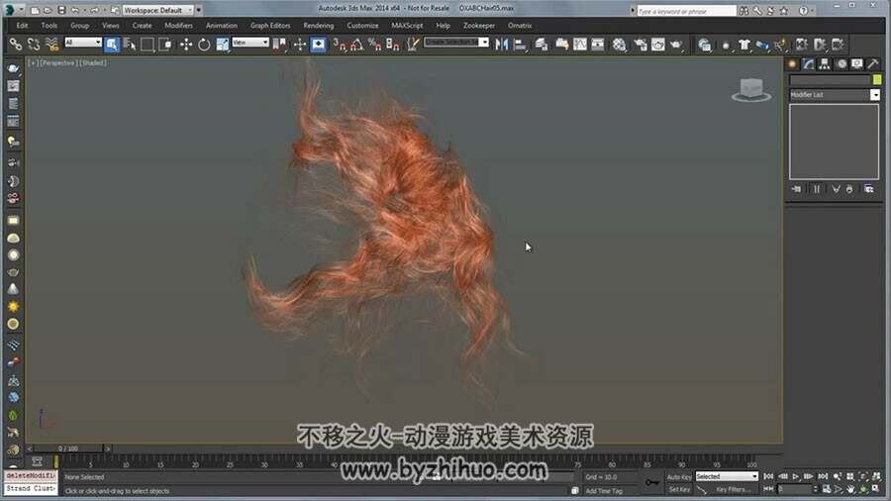
Task: Toggle 3D Snaps
Action: coord(340,45)
